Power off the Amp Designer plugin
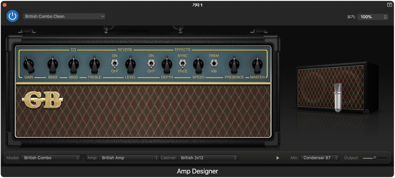The image size is (395, 178). click(x=12, y=16)
